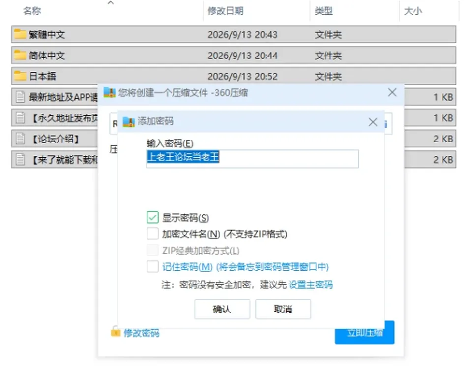
Task: Sort files by 修改日期 column header
Action: [226, 11]
